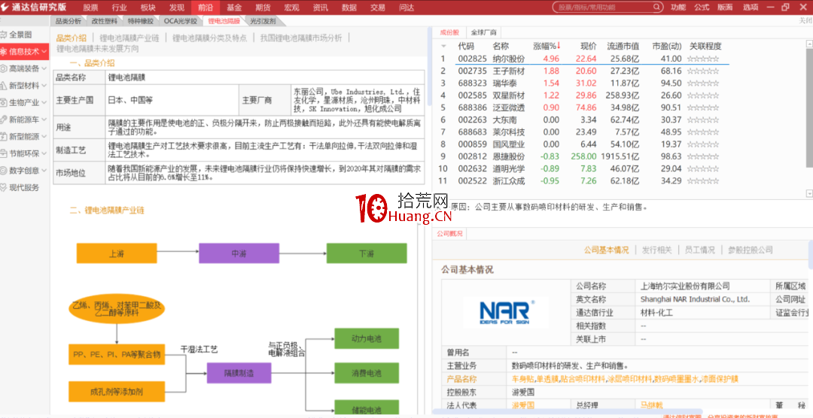Viewport: 813px width, 418px height.
Task: Click the 车身贴 product link
Action: [x=522, y=379]
